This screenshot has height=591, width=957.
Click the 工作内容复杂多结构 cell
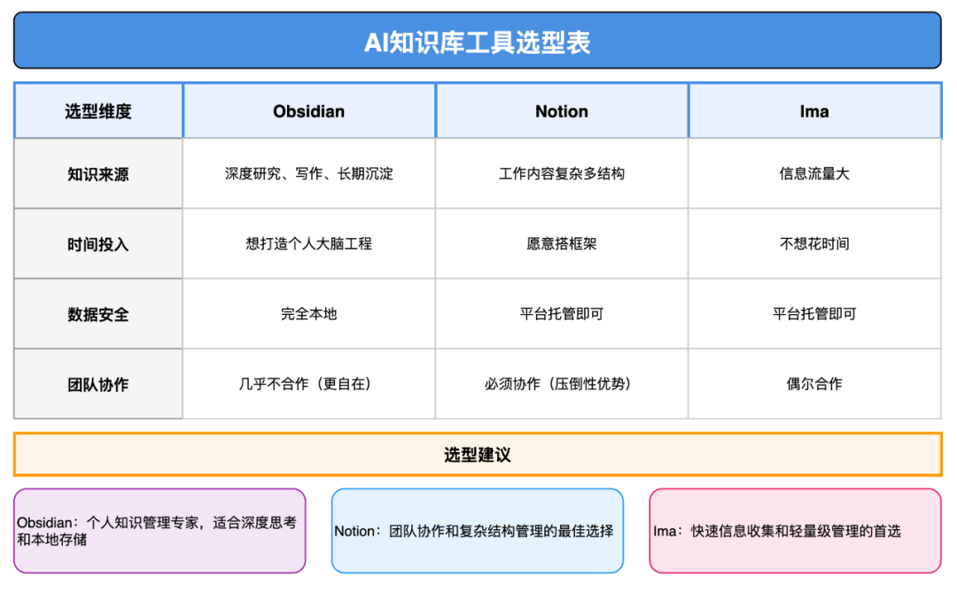(561, 173)
